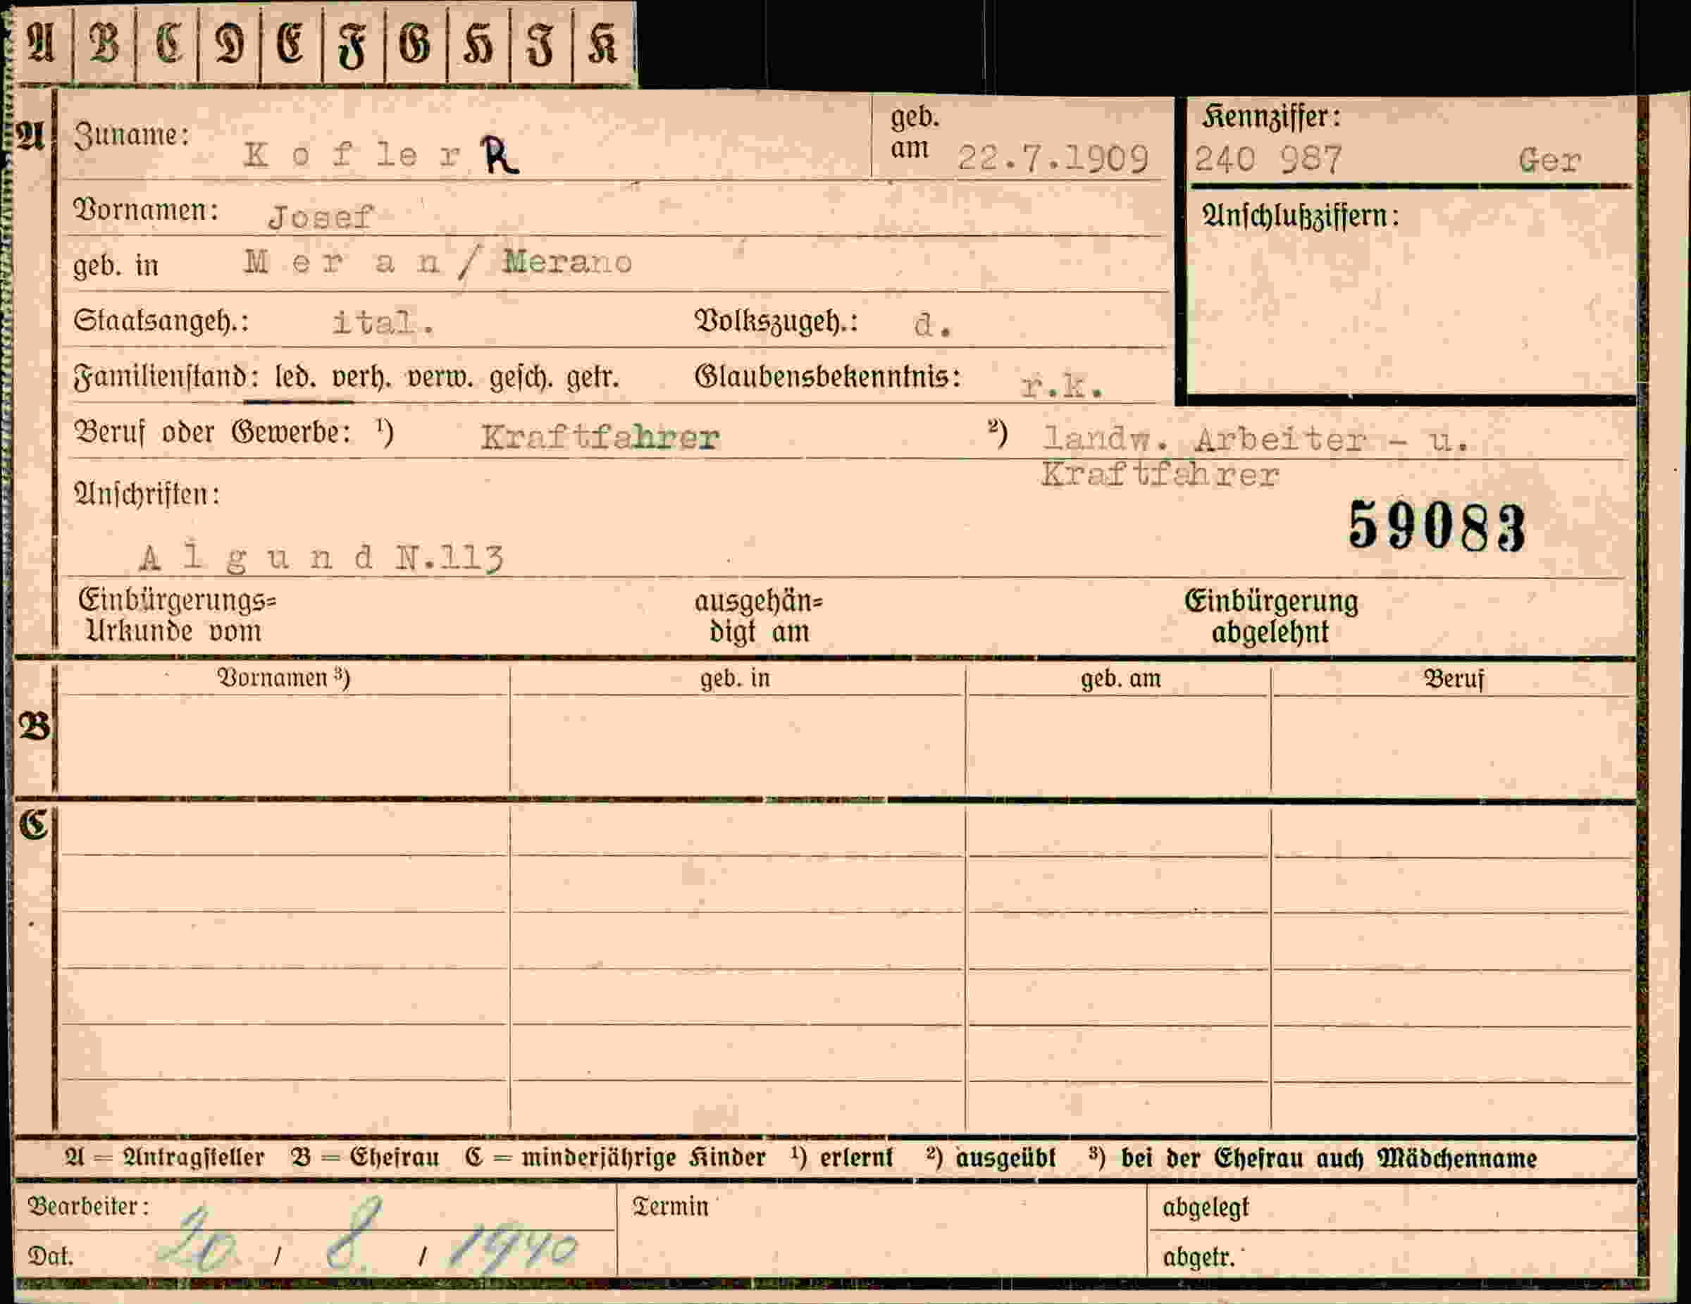
Task: Select the alphabet index tab B
Action: 104,42
